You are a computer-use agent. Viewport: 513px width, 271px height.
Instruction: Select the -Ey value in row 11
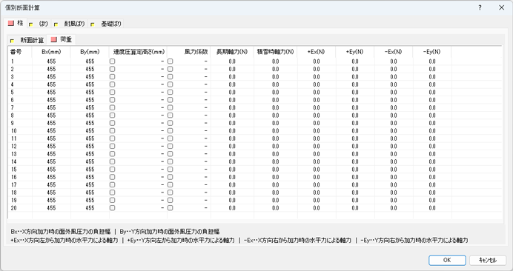(432, 138)
